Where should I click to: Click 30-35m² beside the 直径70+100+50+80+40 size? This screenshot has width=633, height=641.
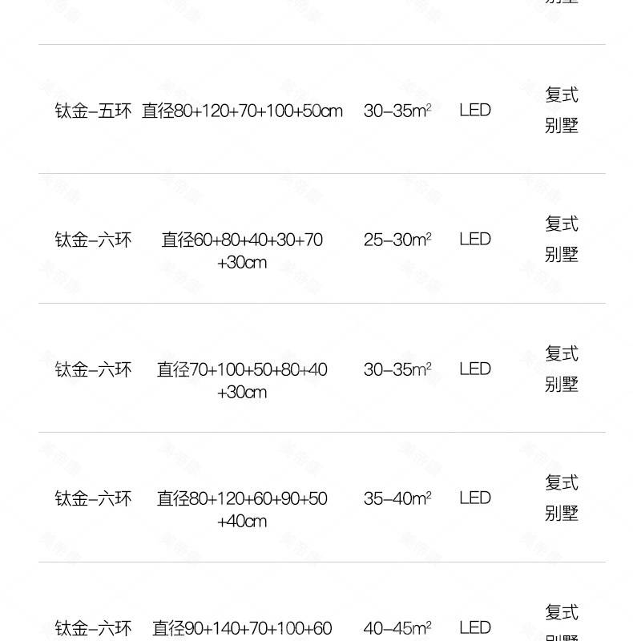click(397, 369)
